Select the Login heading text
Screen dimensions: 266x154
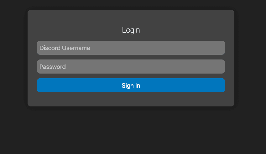131,30
